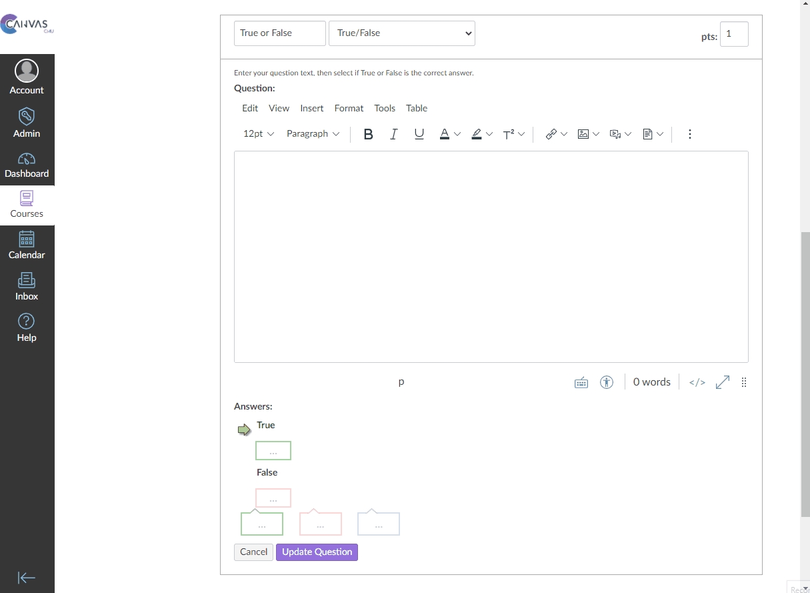
Task: Click the Update Question button
Action: pyautogui.click(x=317, y=552)
